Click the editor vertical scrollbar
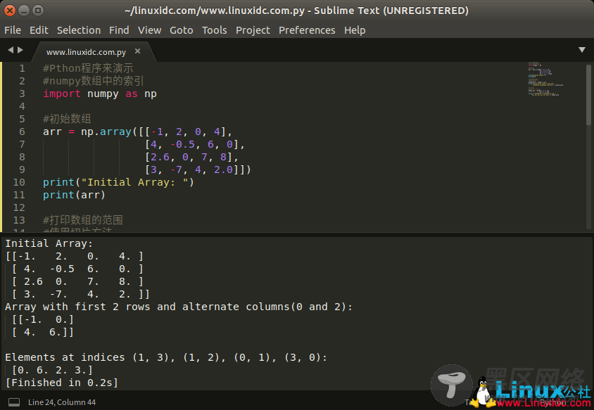 coord(588,95)
